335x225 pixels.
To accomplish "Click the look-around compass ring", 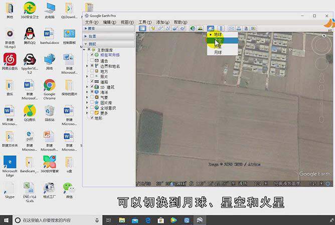I will pyautogui.click(x=321, y=44).
